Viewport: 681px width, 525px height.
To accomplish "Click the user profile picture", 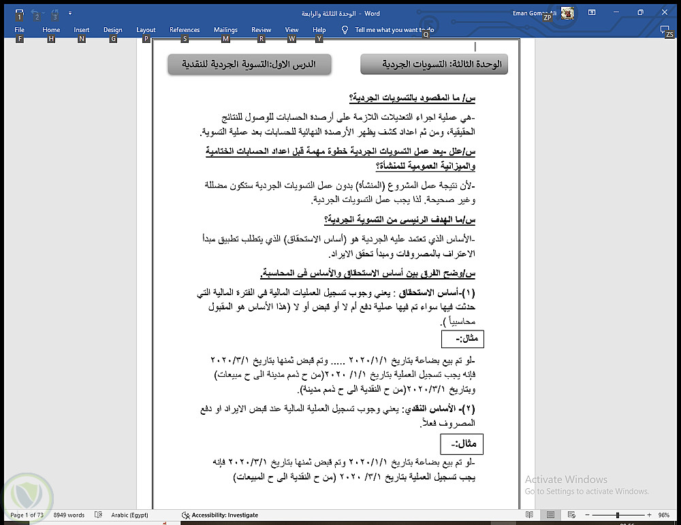I will pos(567,13).
